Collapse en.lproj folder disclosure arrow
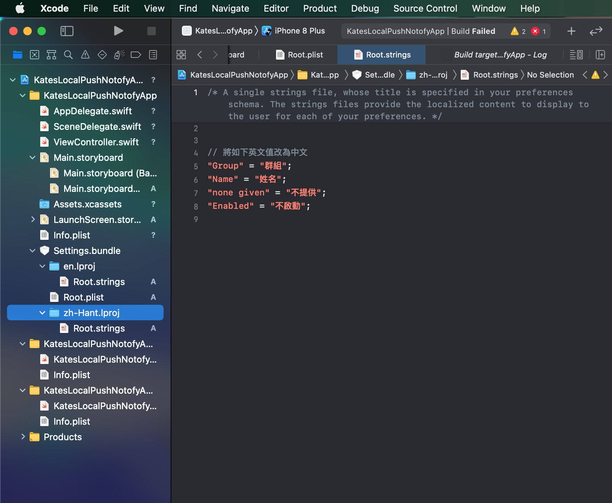The image size is (612, 503). point(42,266)
